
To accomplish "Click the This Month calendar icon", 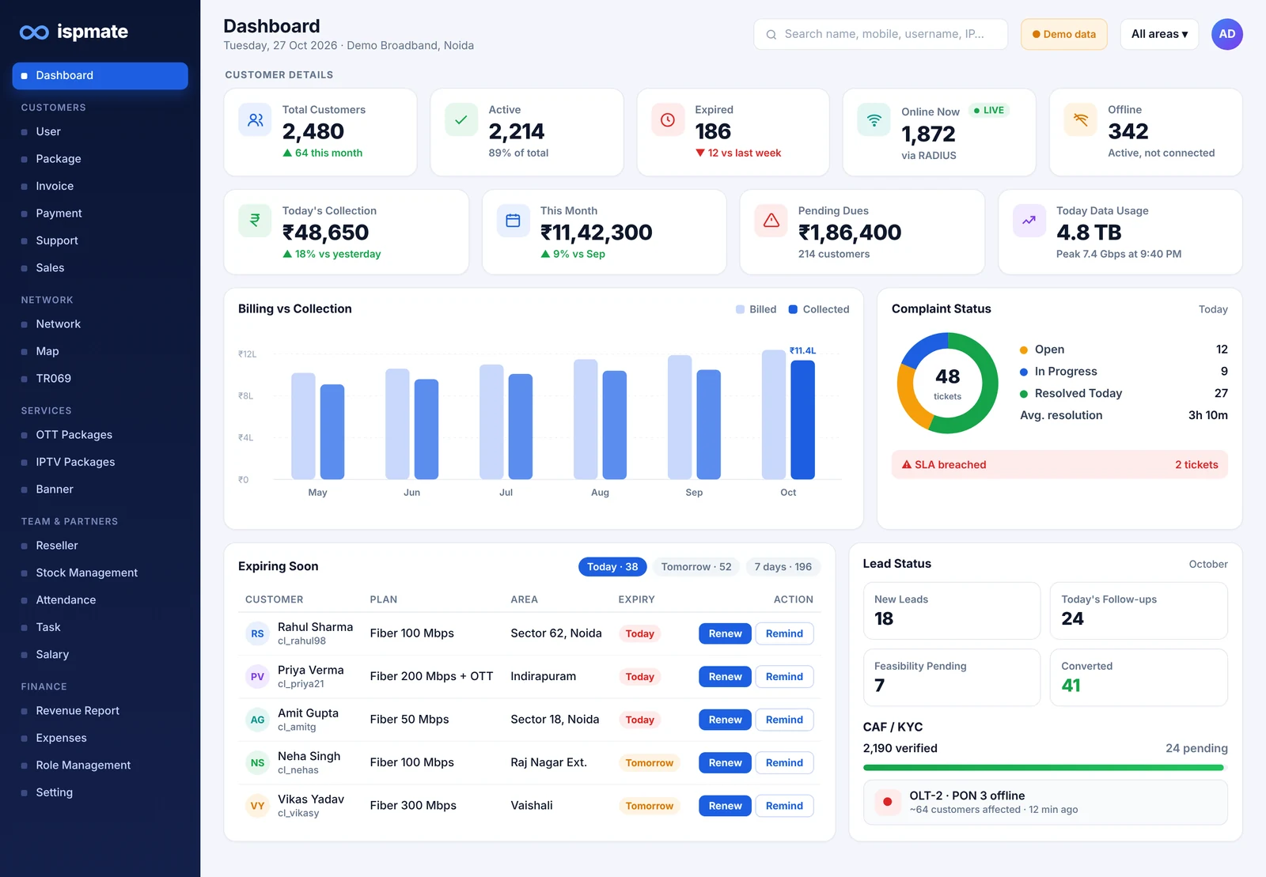I will [x=513, y=221].
